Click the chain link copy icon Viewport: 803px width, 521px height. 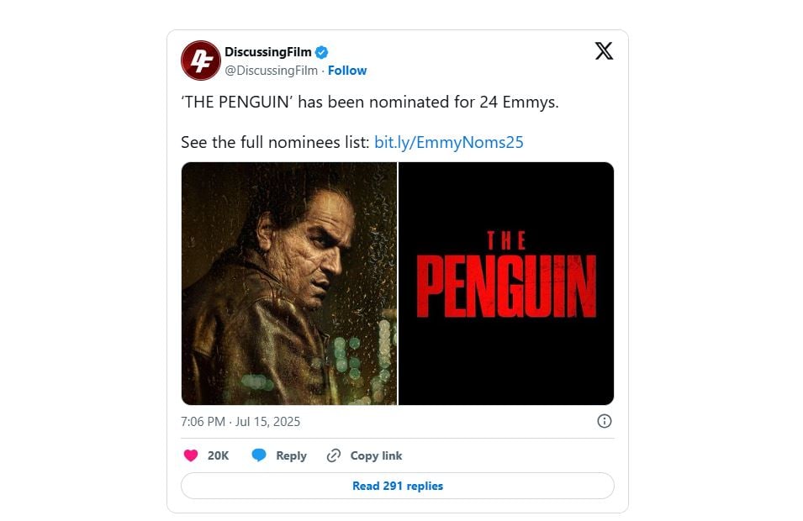[334, 455]
